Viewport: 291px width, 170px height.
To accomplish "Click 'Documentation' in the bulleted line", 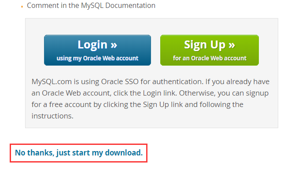I will tap(130, 6).
